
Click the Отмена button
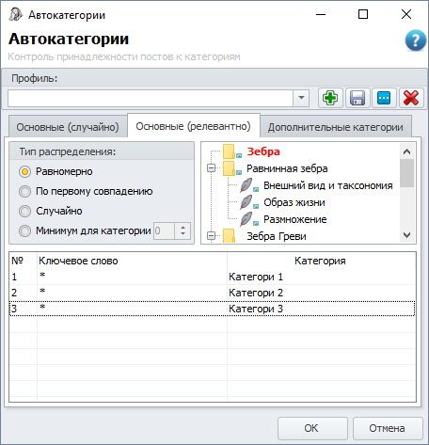[388, 428]
